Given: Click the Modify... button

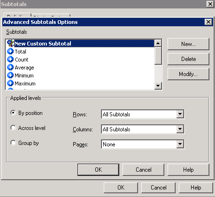Looking at the screenshot, I should click(x=188, y=74).
